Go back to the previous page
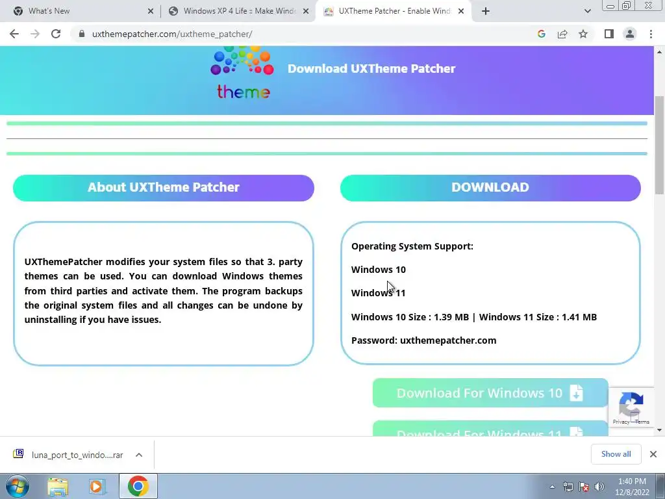Image resolution: width=665 pixels, height=499 pixels. tap(14, 34)
